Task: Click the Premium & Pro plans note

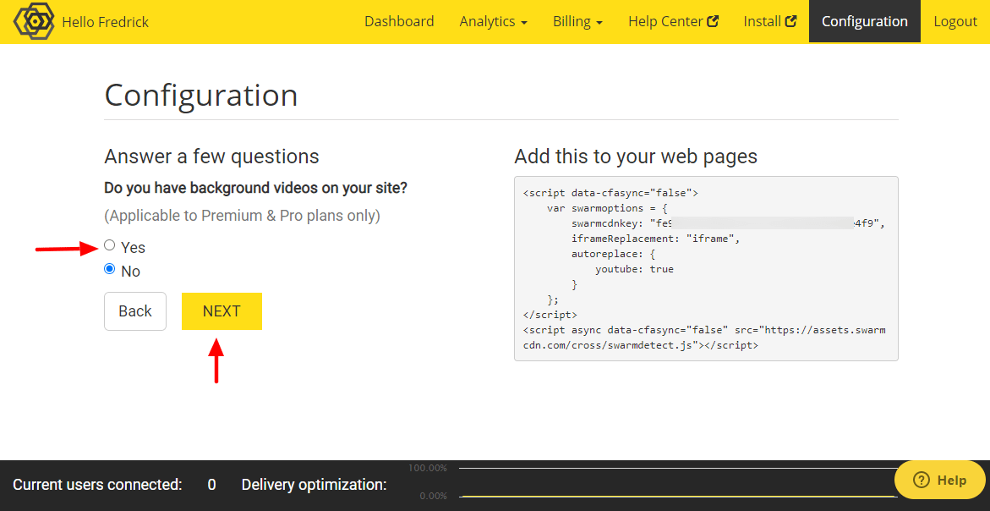Action: (x=242, y=216)
